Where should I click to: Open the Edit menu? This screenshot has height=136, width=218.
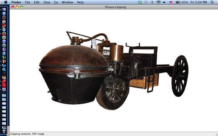click(37, 2)
